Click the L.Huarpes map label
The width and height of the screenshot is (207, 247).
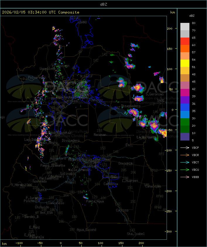click(x=130, y=181)
